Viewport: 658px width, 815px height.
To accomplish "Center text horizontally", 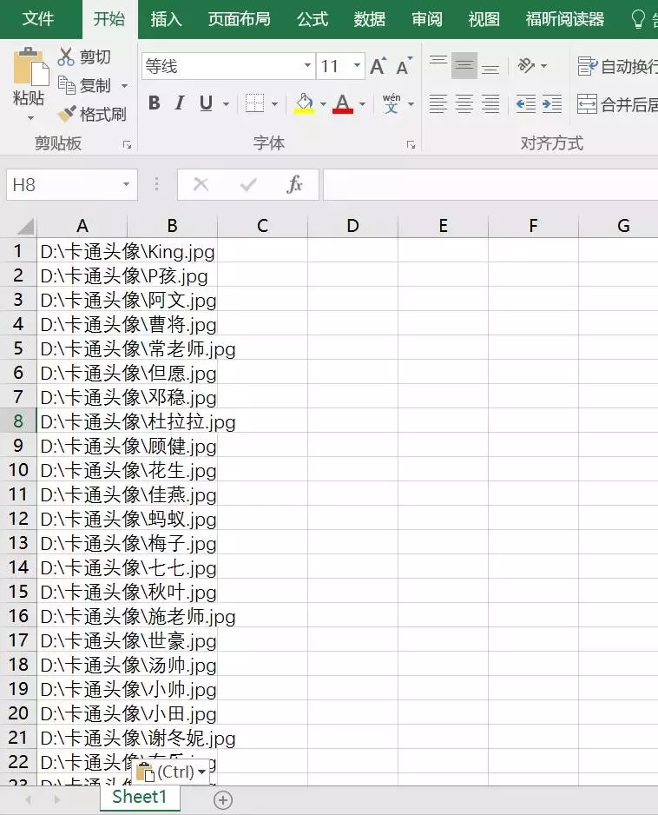I will coord(464,104).
